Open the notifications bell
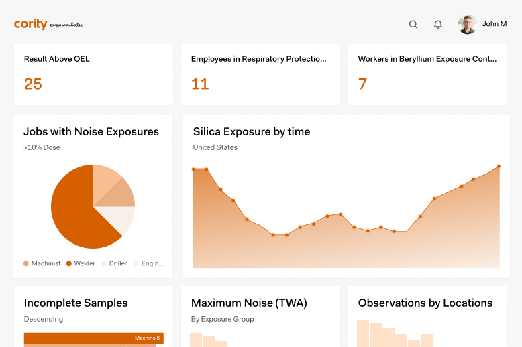Screen dimensions: 522x347 pyautogui.click(x=438, y=25)
